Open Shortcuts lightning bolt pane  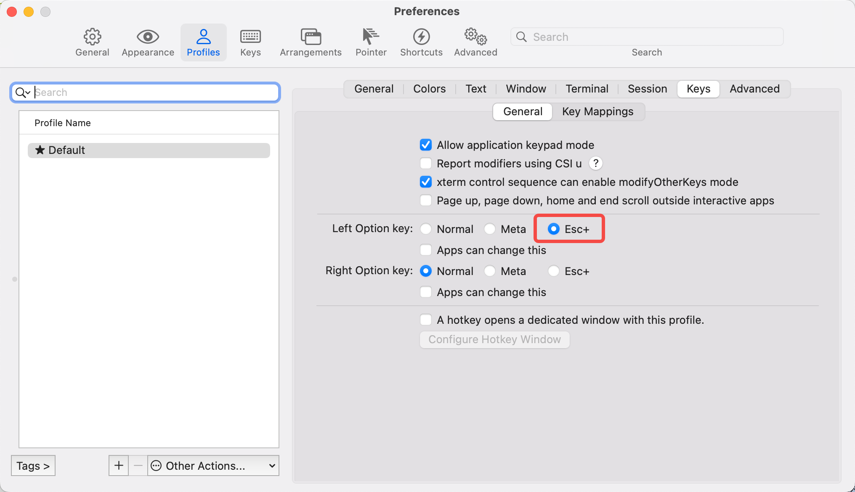[x=421, y=42]
